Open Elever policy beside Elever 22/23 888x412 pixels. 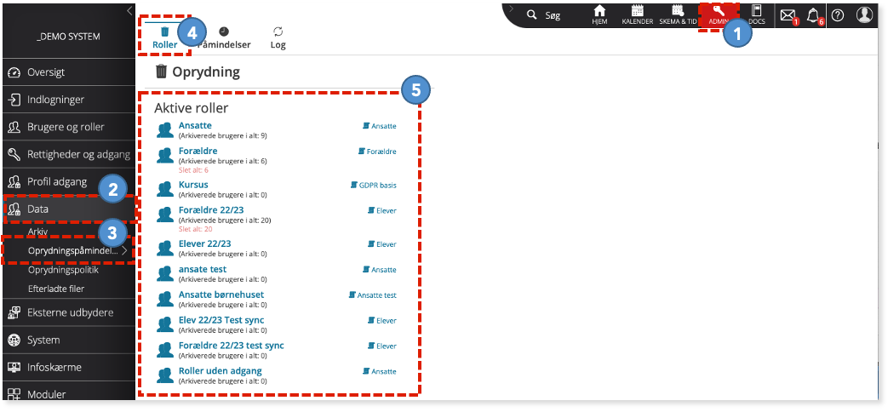tap(382, 244)
